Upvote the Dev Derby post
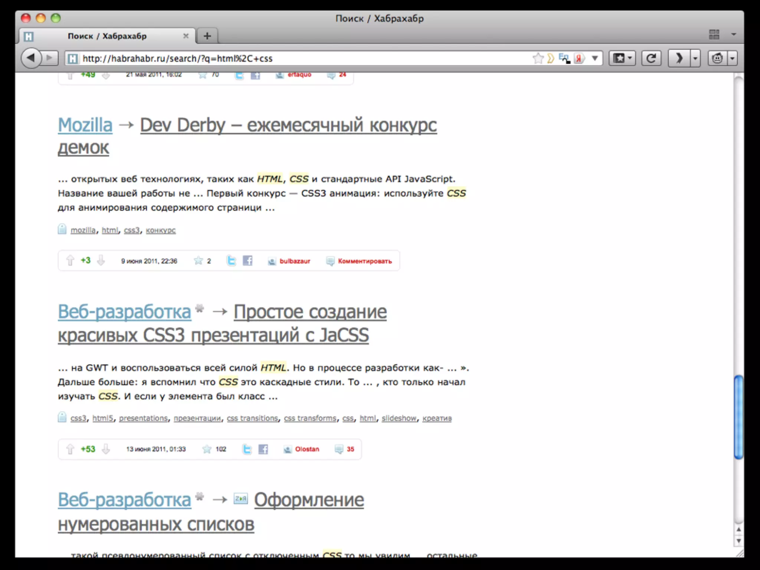 point(70,261)
